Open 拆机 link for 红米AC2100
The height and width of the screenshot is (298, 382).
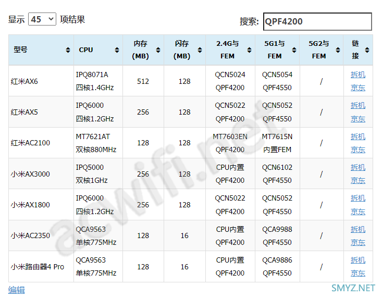tap(358, 136)
